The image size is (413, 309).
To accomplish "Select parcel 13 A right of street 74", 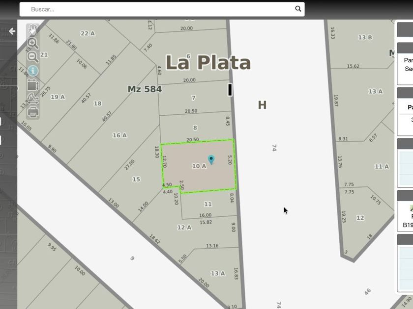I will tap(375, 91).
